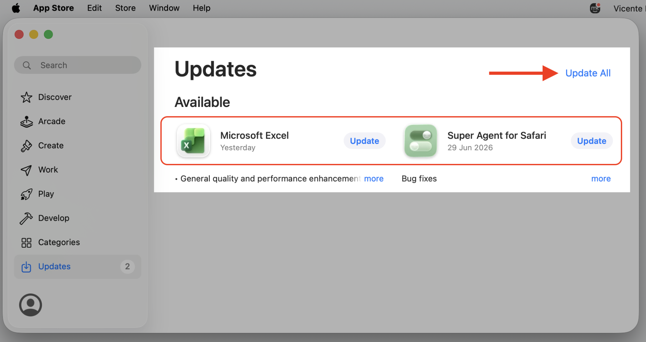Select Develop in the sidebar
The image size is (646, 342).
(78, 219)
